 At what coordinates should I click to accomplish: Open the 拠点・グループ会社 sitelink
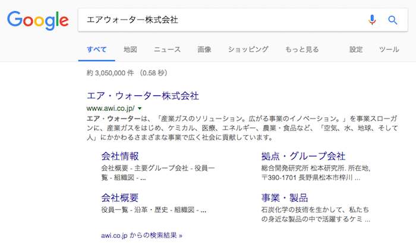tap(303, 156)
